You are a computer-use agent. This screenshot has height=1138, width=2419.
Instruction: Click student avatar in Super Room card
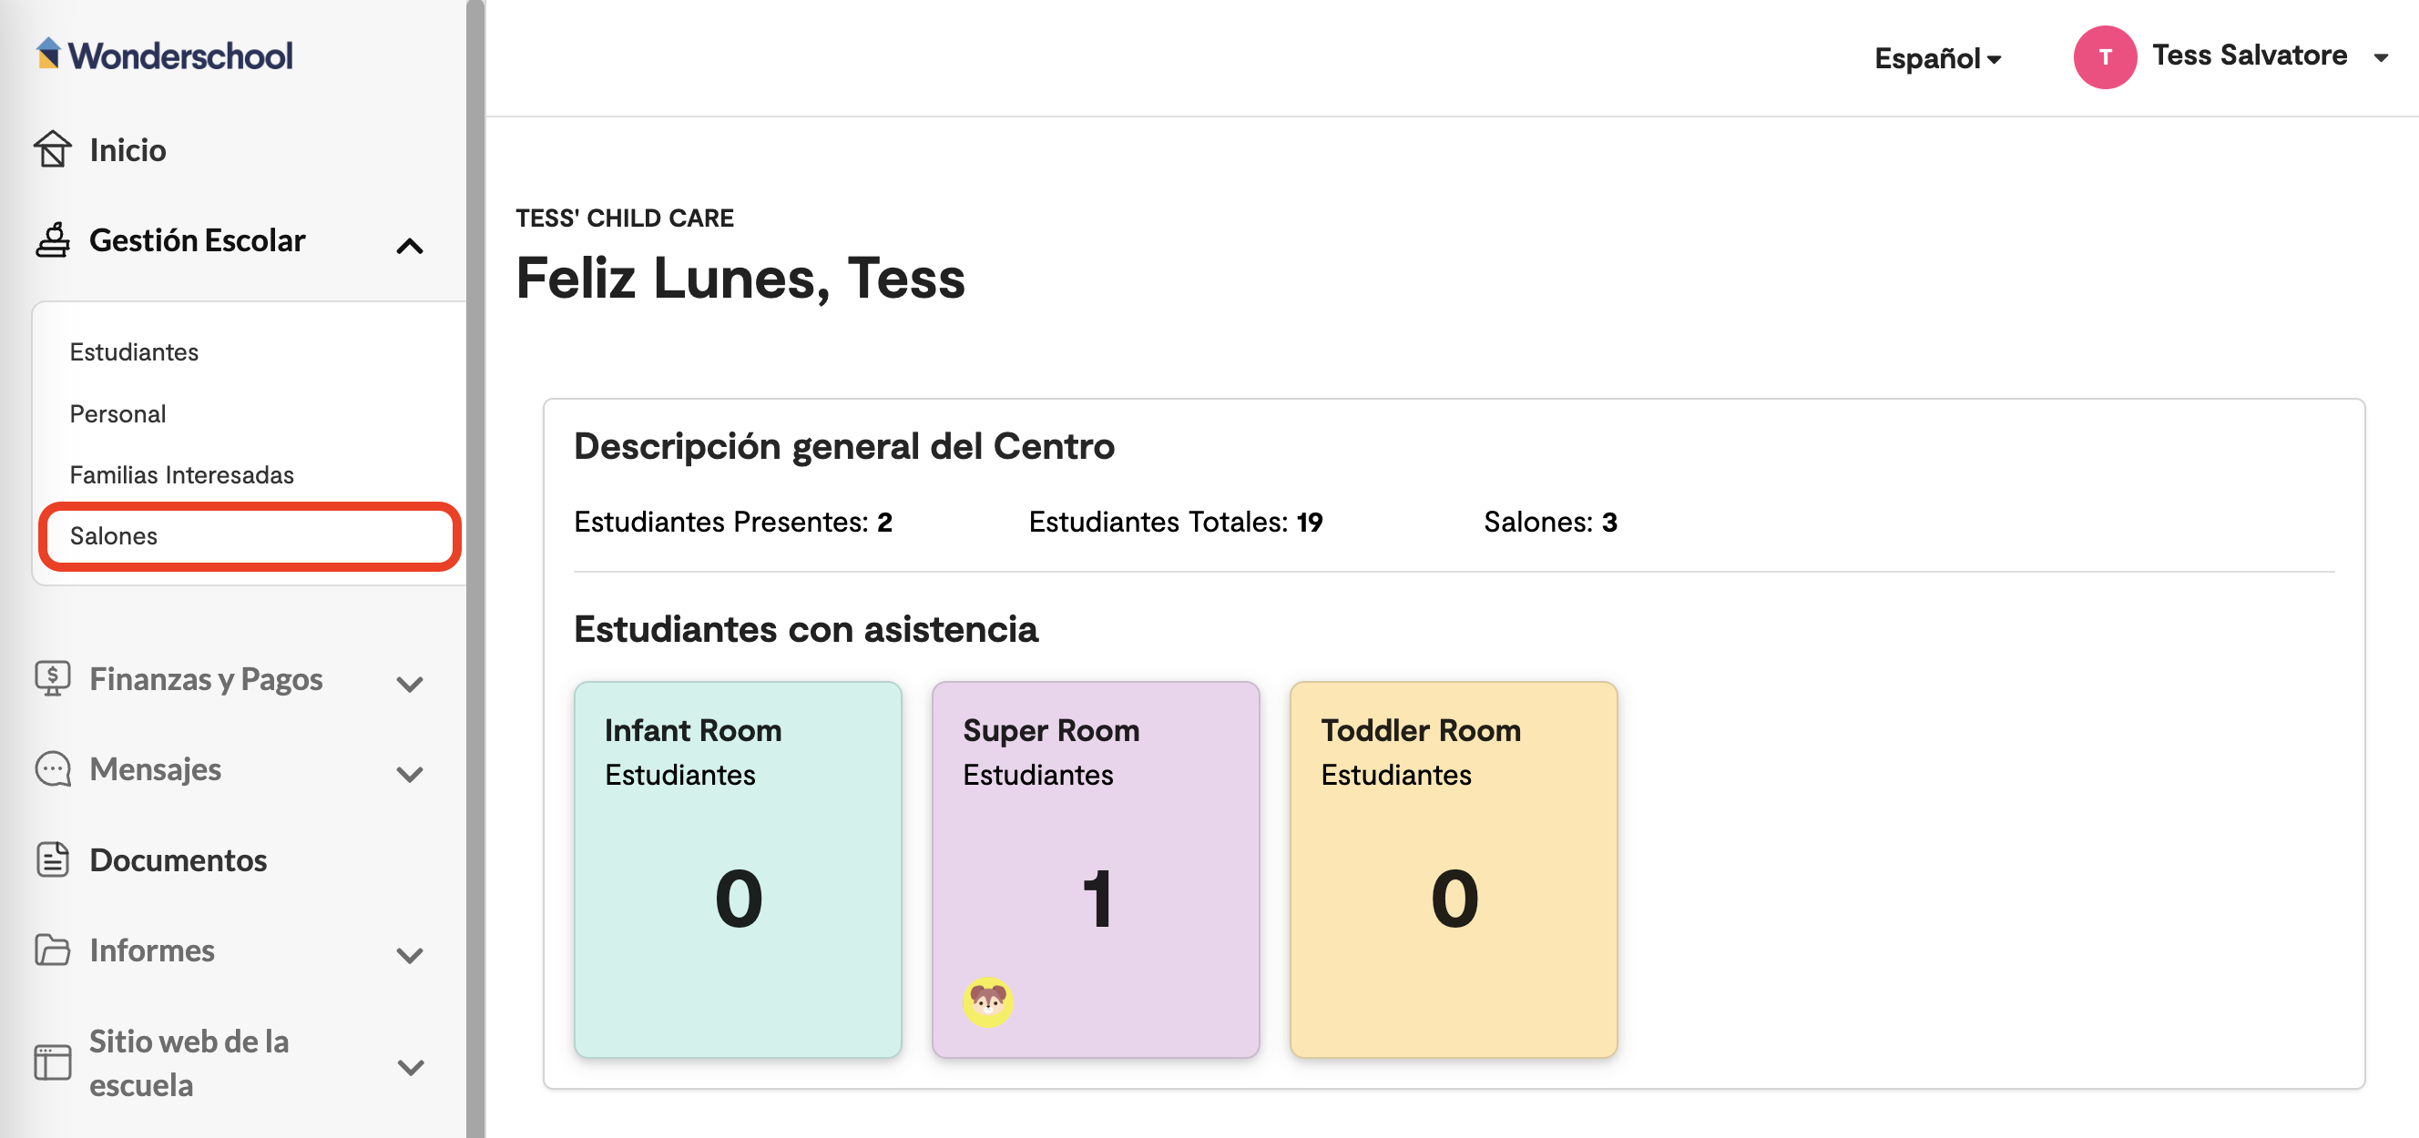pos(987,1001)
